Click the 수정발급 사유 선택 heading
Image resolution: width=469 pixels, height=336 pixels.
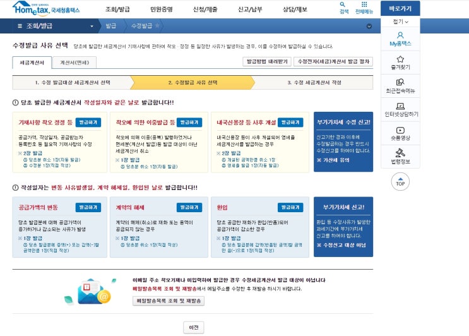(40, 45)
